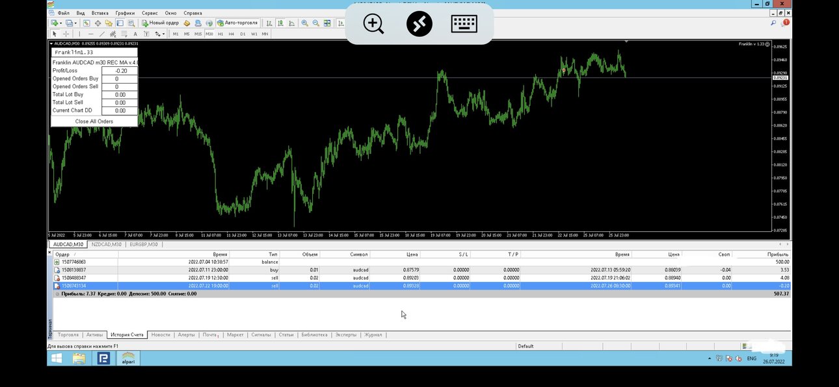Set timeframe to H1
Viewport: 839px width, 387px height.
point(220,34)
